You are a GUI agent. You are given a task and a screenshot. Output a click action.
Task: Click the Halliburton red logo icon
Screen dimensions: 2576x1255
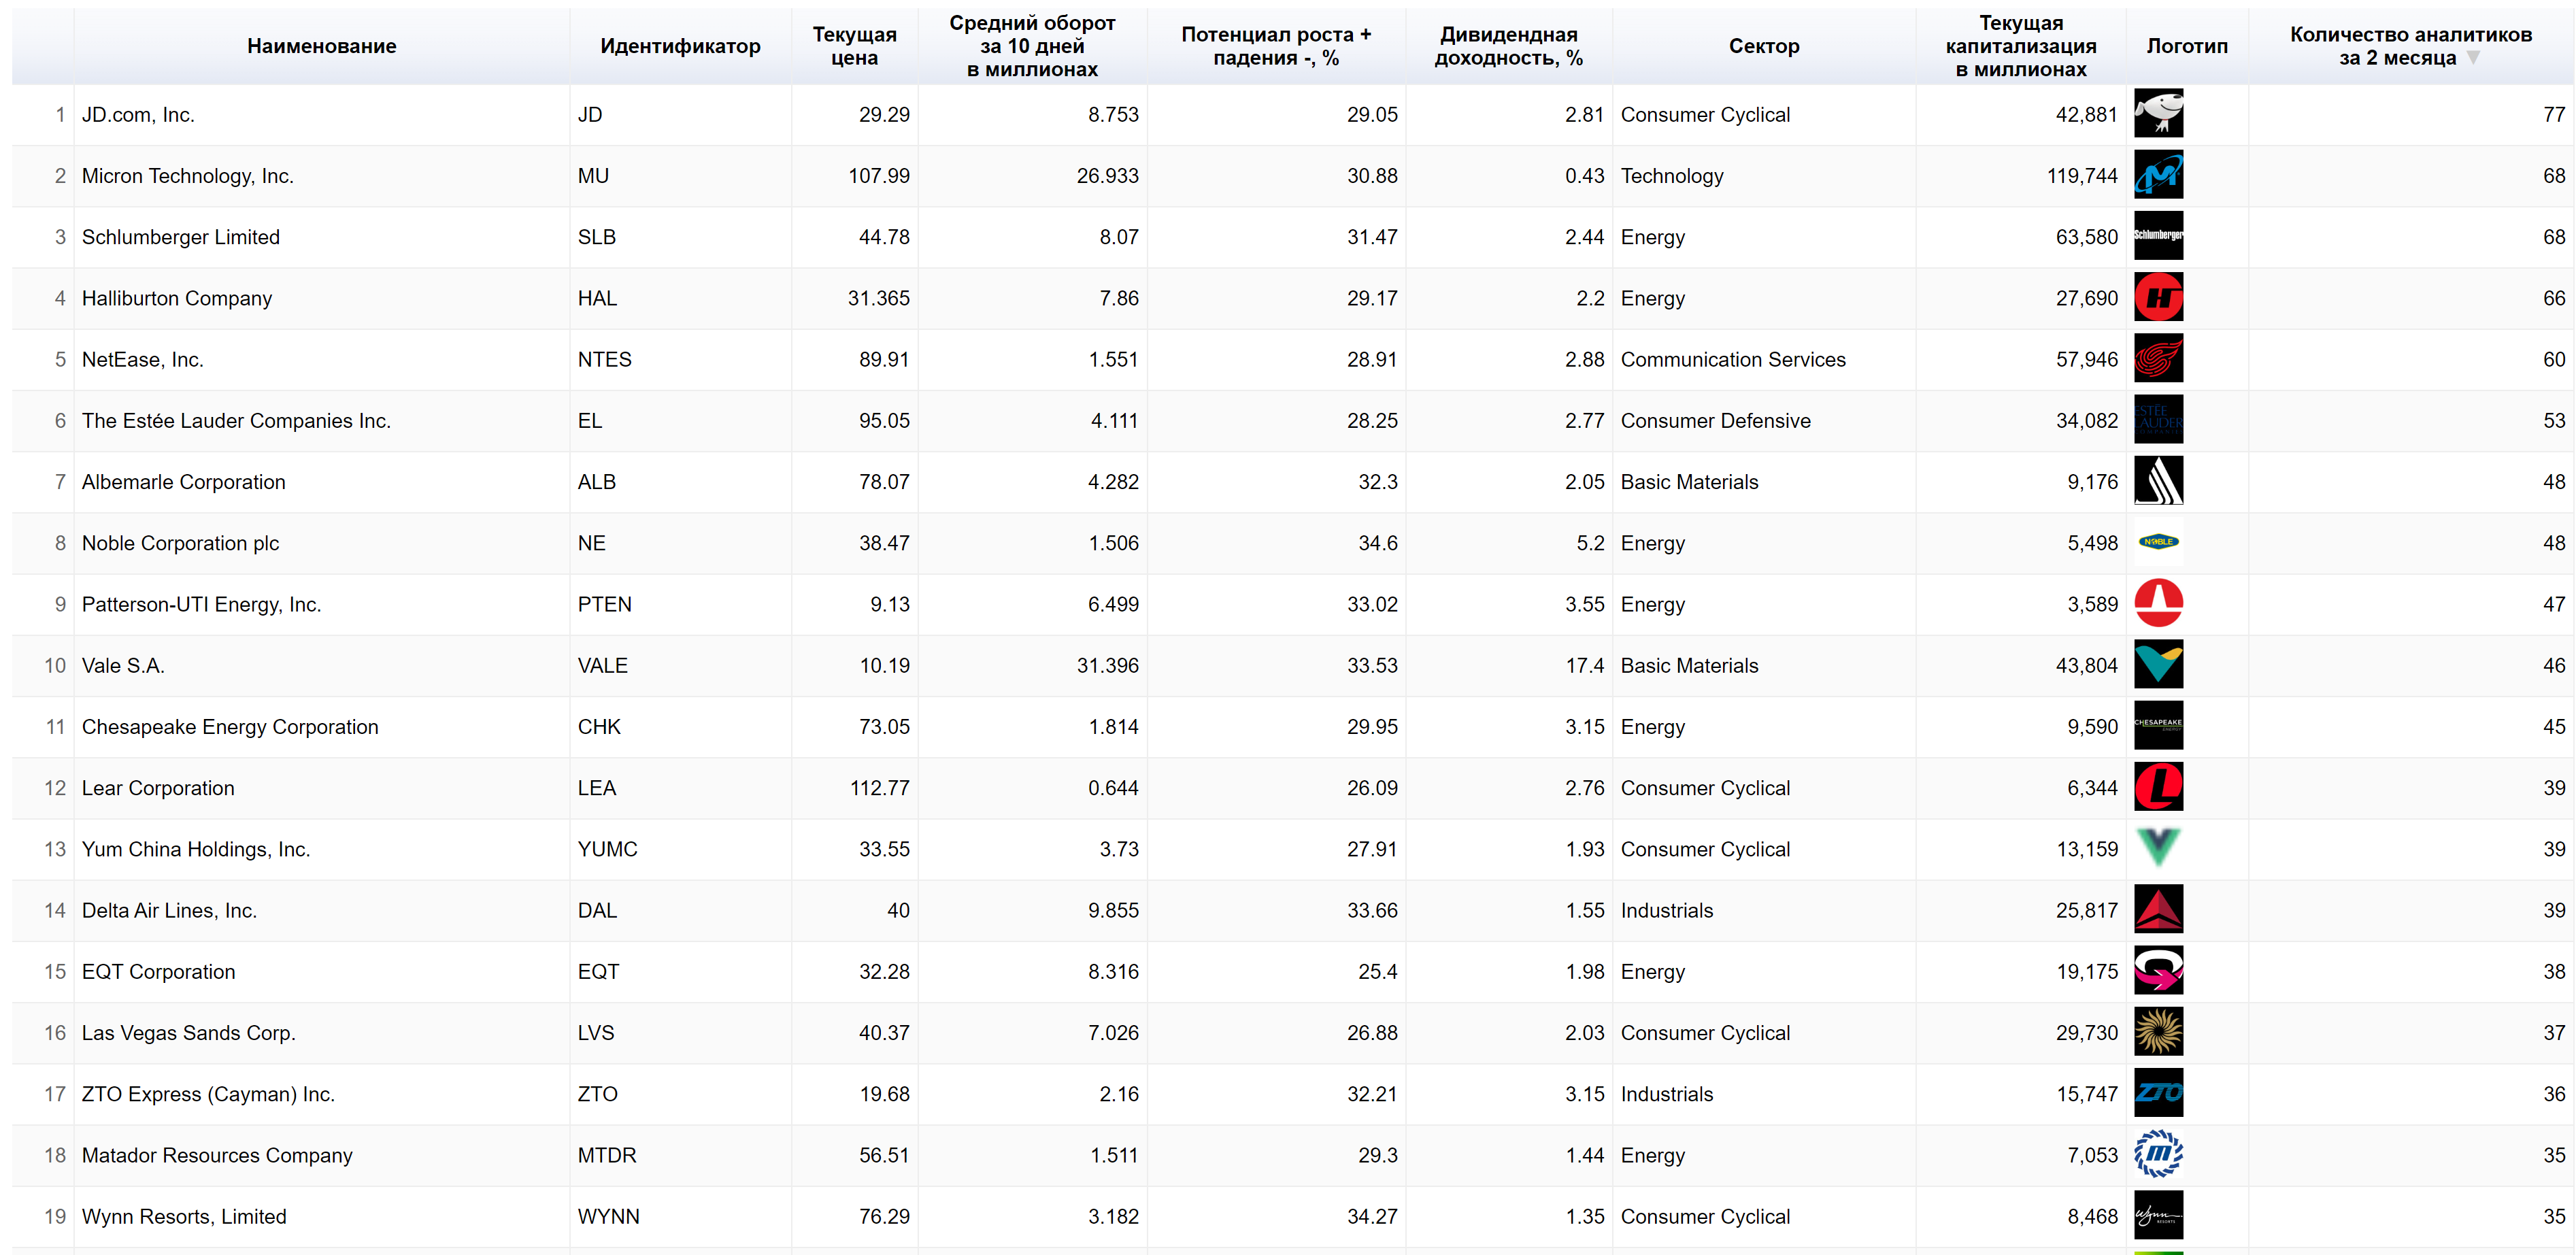coord(2158,297)
